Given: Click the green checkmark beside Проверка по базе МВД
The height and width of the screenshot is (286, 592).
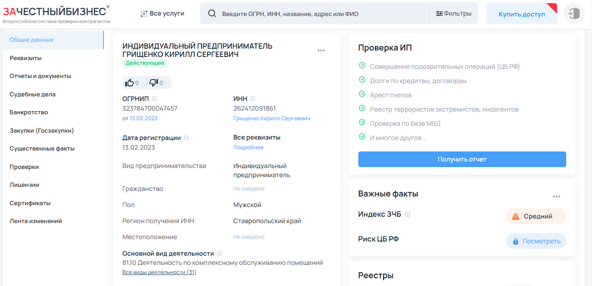Looking at the screenshot, I should click(362, 123).
